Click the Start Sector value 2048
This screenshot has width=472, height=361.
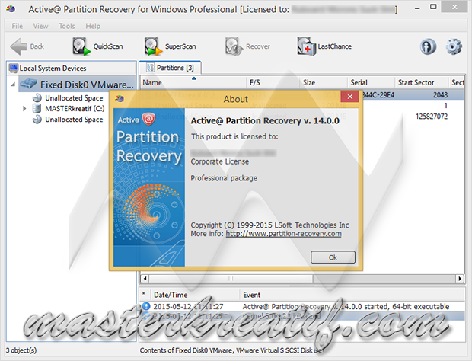[x=440, y=95]
